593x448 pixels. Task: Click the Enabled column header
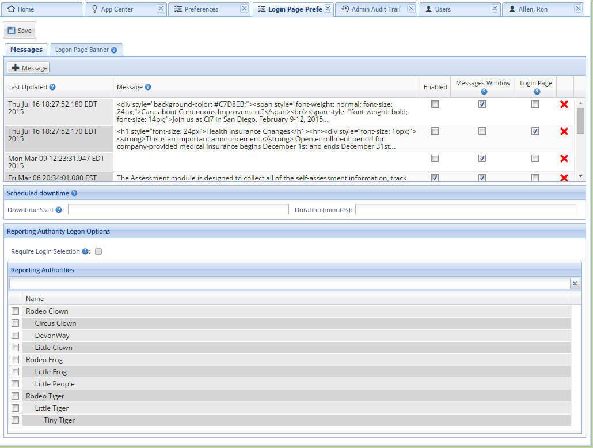pos(435,87)
